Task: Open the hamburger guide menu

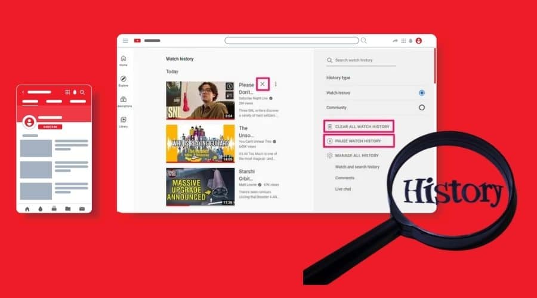Action: (125, 41)
